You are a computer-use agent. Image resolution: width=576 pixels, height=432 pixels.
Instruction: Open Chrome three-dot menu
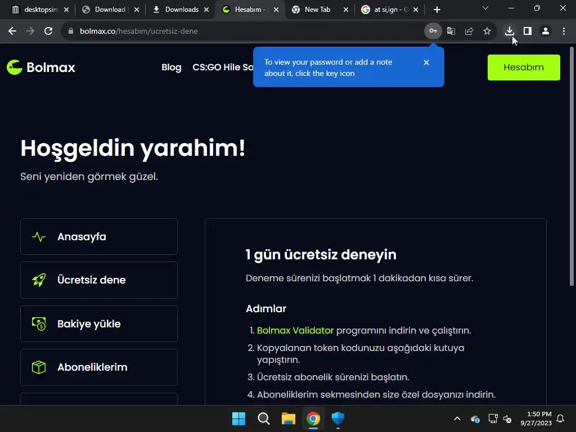coord(564,31)
